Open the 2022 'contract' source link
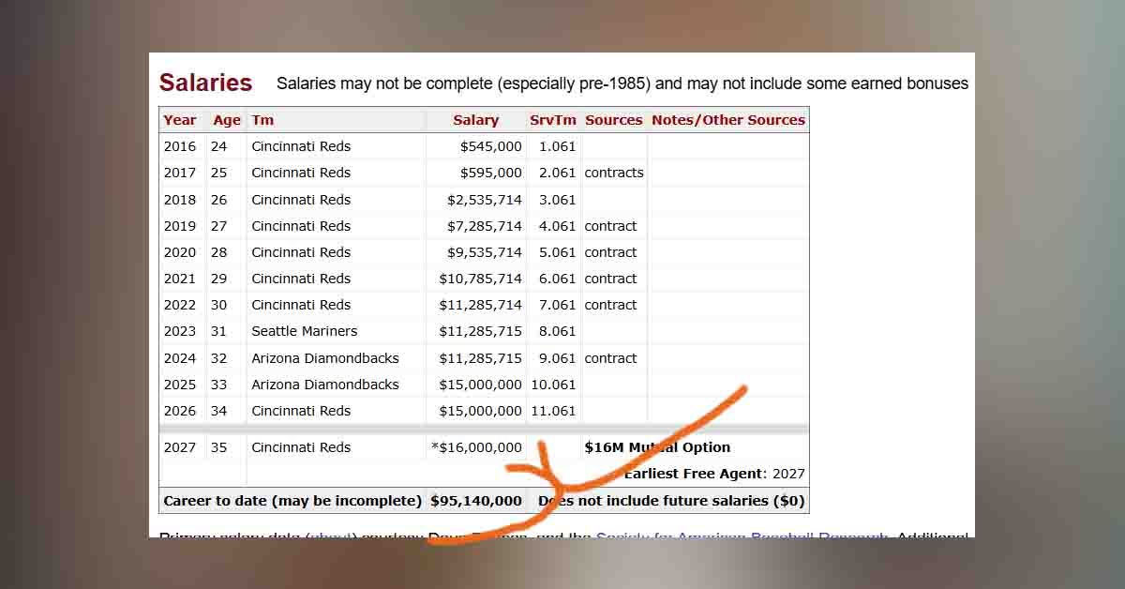 (x=610, y=305)
